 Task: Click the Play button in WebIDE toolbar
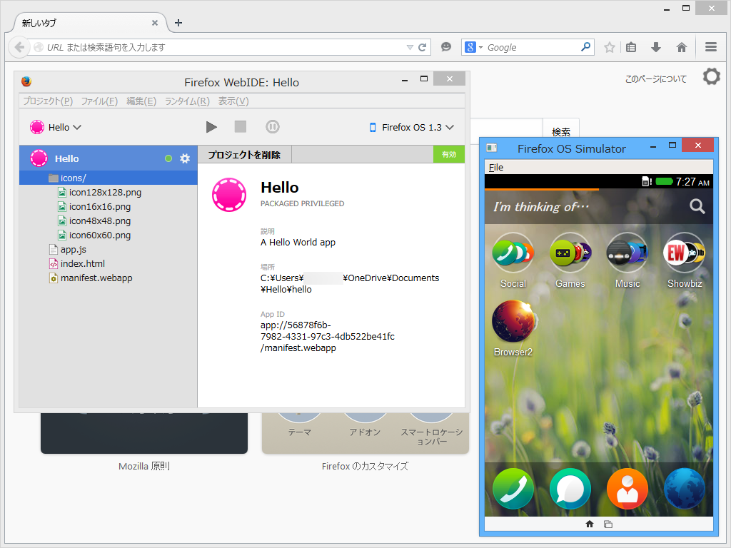211,127
